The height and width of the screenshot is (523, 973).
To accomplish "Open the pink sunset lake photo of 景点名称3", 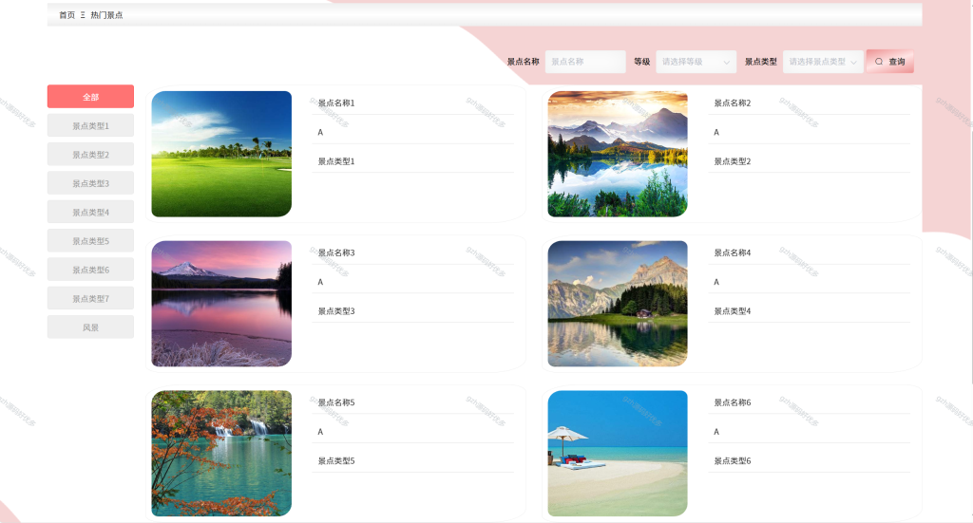I will pos(221,304).
